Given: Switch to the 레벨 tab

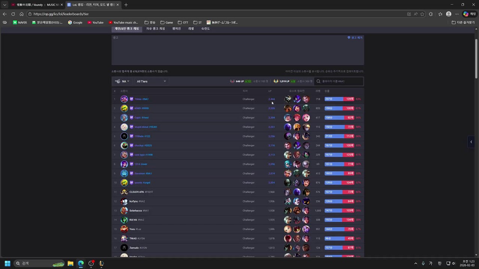Looking at the screenshot, I should 191,29.
